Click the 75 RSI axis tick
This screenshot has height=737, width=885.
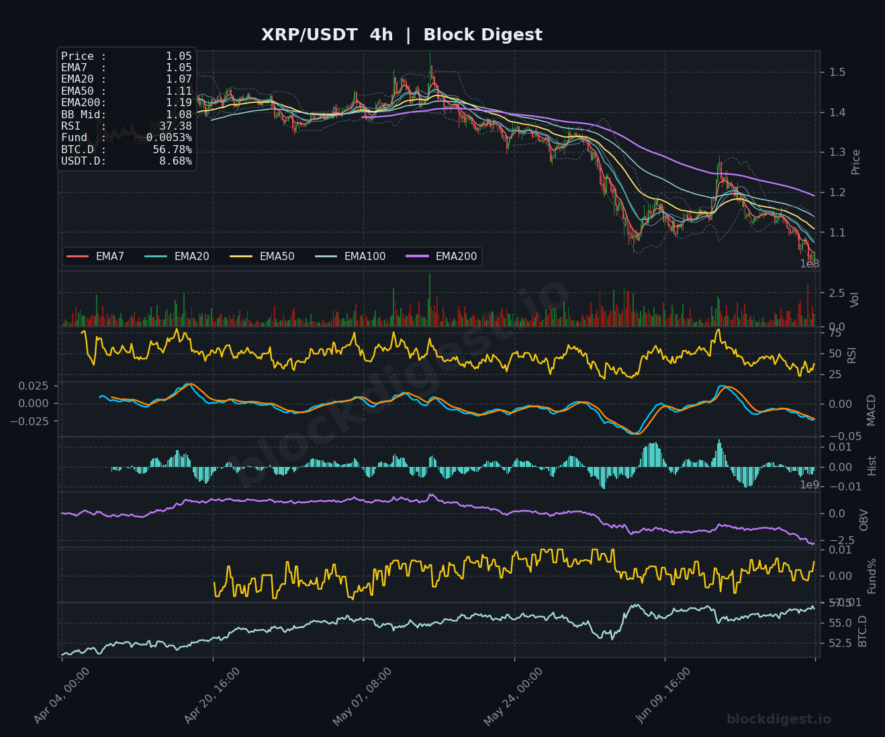coord(835,333)
